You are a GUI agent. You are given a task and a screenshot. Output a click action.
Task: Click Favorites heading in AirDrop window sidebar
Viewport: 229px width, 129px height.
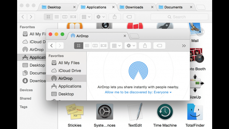(x=56, y=56)
